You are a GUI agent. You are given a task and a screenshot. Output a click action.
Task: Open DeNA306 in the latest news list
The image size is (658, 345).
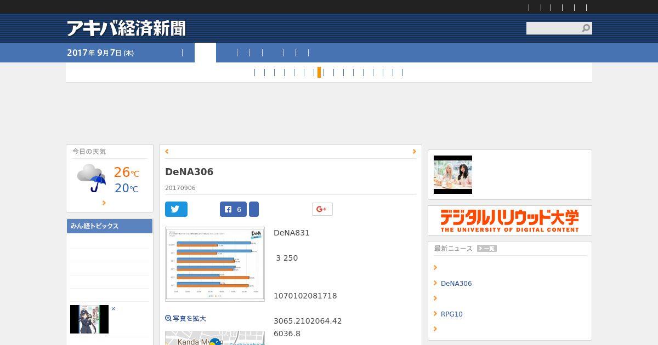pyautogui.click(x=456, y=283)
